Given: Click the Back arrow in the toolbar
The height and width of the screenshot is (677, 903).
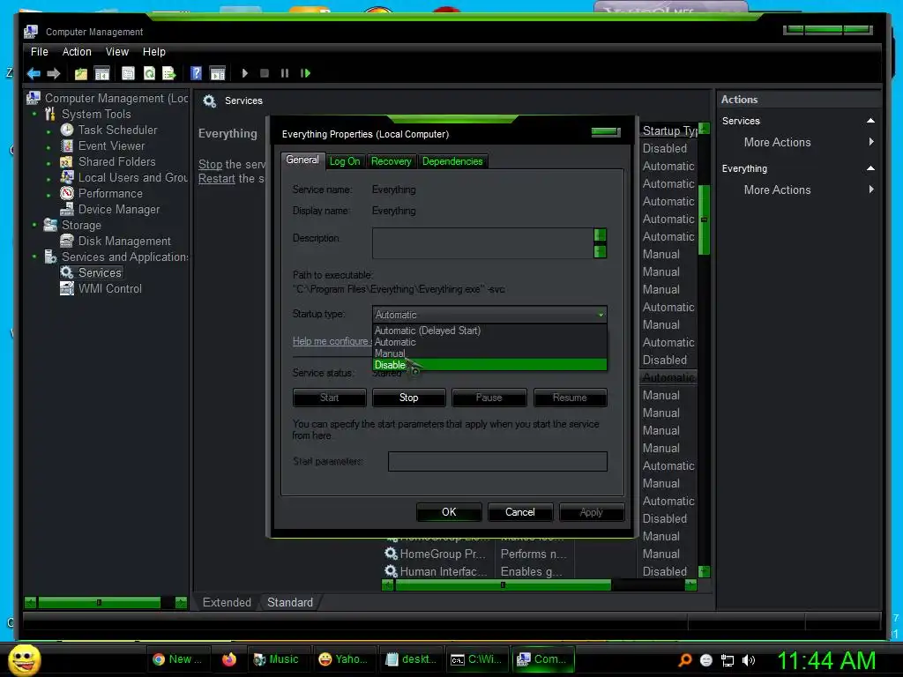Looking at the screenshot, I should (x=34, y=73).
